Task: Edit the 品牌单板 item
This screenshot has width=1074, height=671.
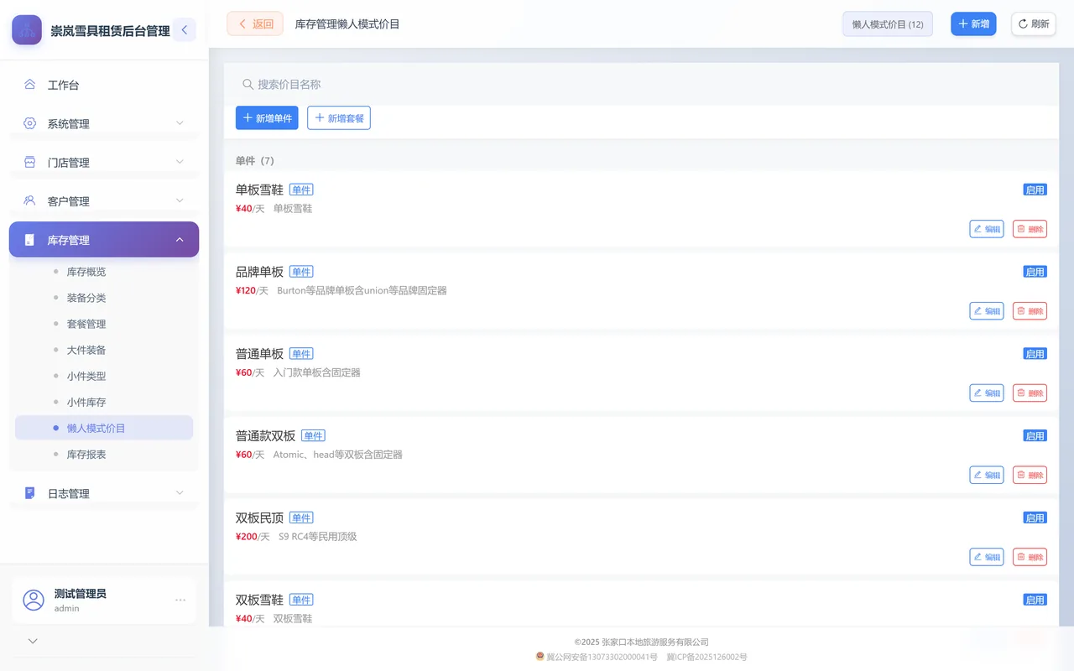Action: click(x=987, y=311)
